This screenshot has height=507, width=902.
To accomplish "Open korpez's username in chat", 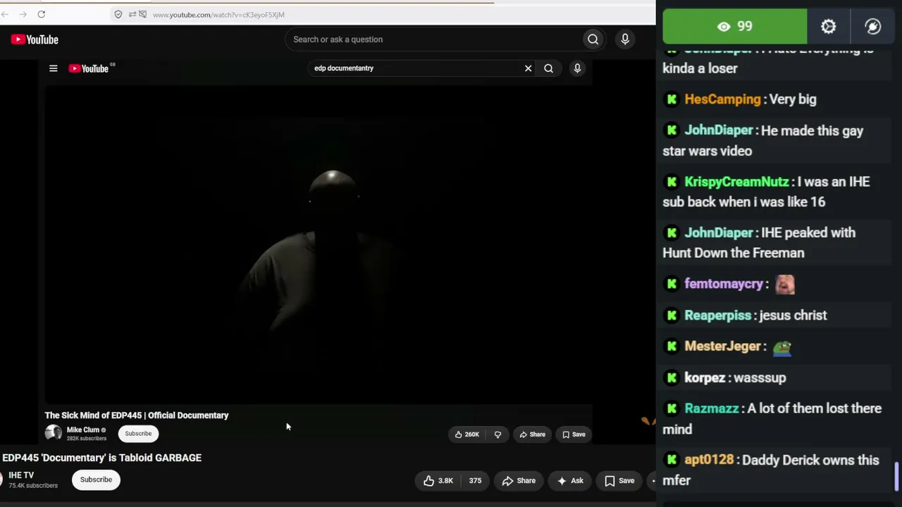I will point(705,377).
